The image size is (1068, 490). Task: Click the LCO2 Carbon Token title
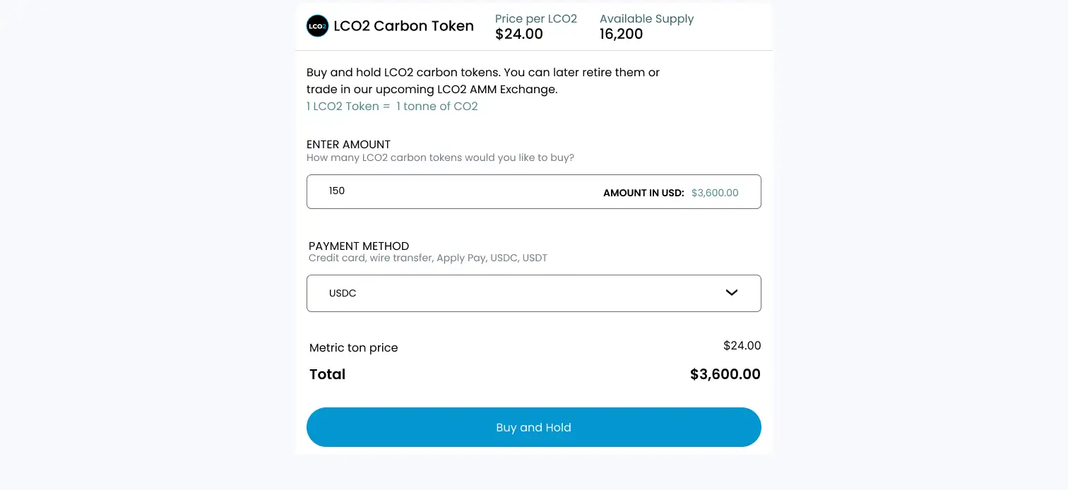coord(403,26)
